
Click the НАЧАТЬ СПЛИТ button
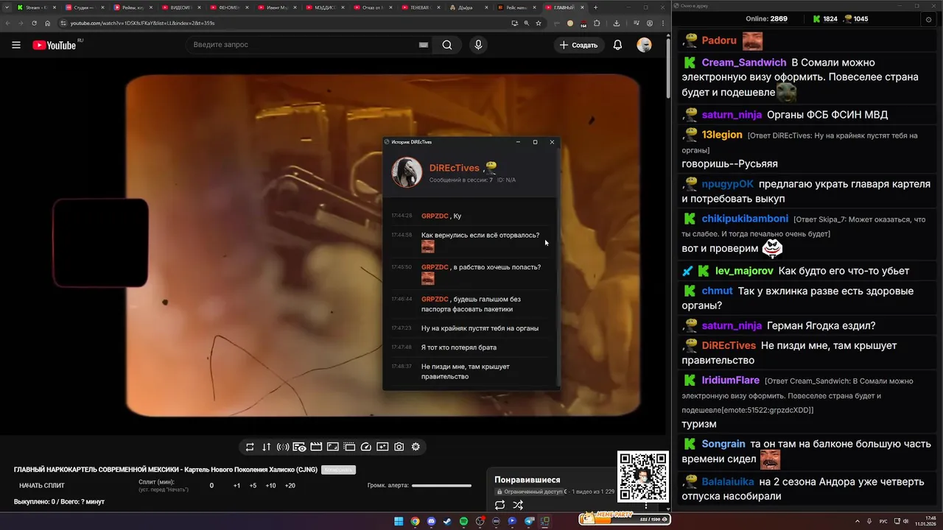click(x=42, y=485)
